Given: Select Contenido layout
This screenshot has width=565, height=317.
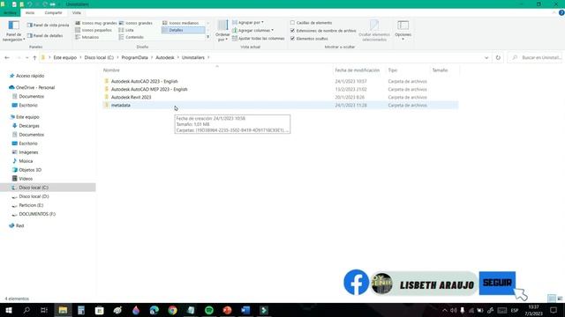Looking at the screenshot, I should (132, 37).
